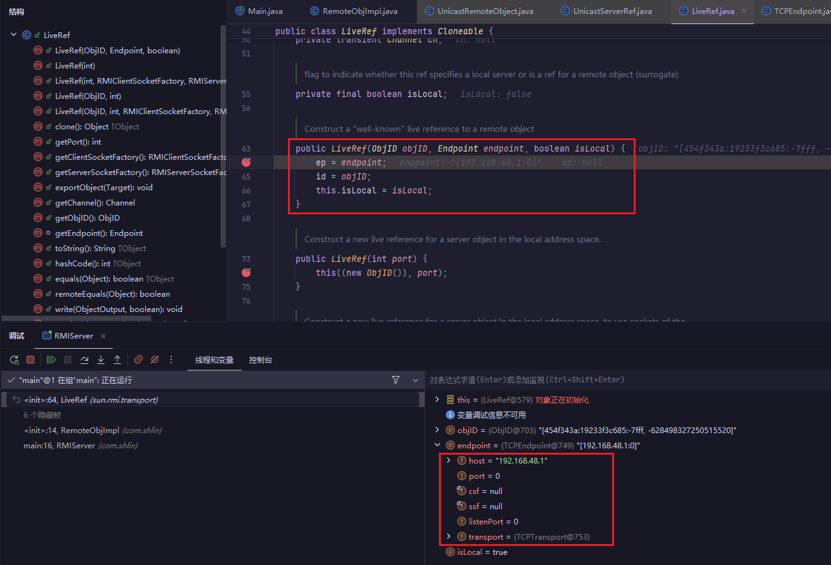Select LiveRef(int) constructor in structure

point(75,65)
